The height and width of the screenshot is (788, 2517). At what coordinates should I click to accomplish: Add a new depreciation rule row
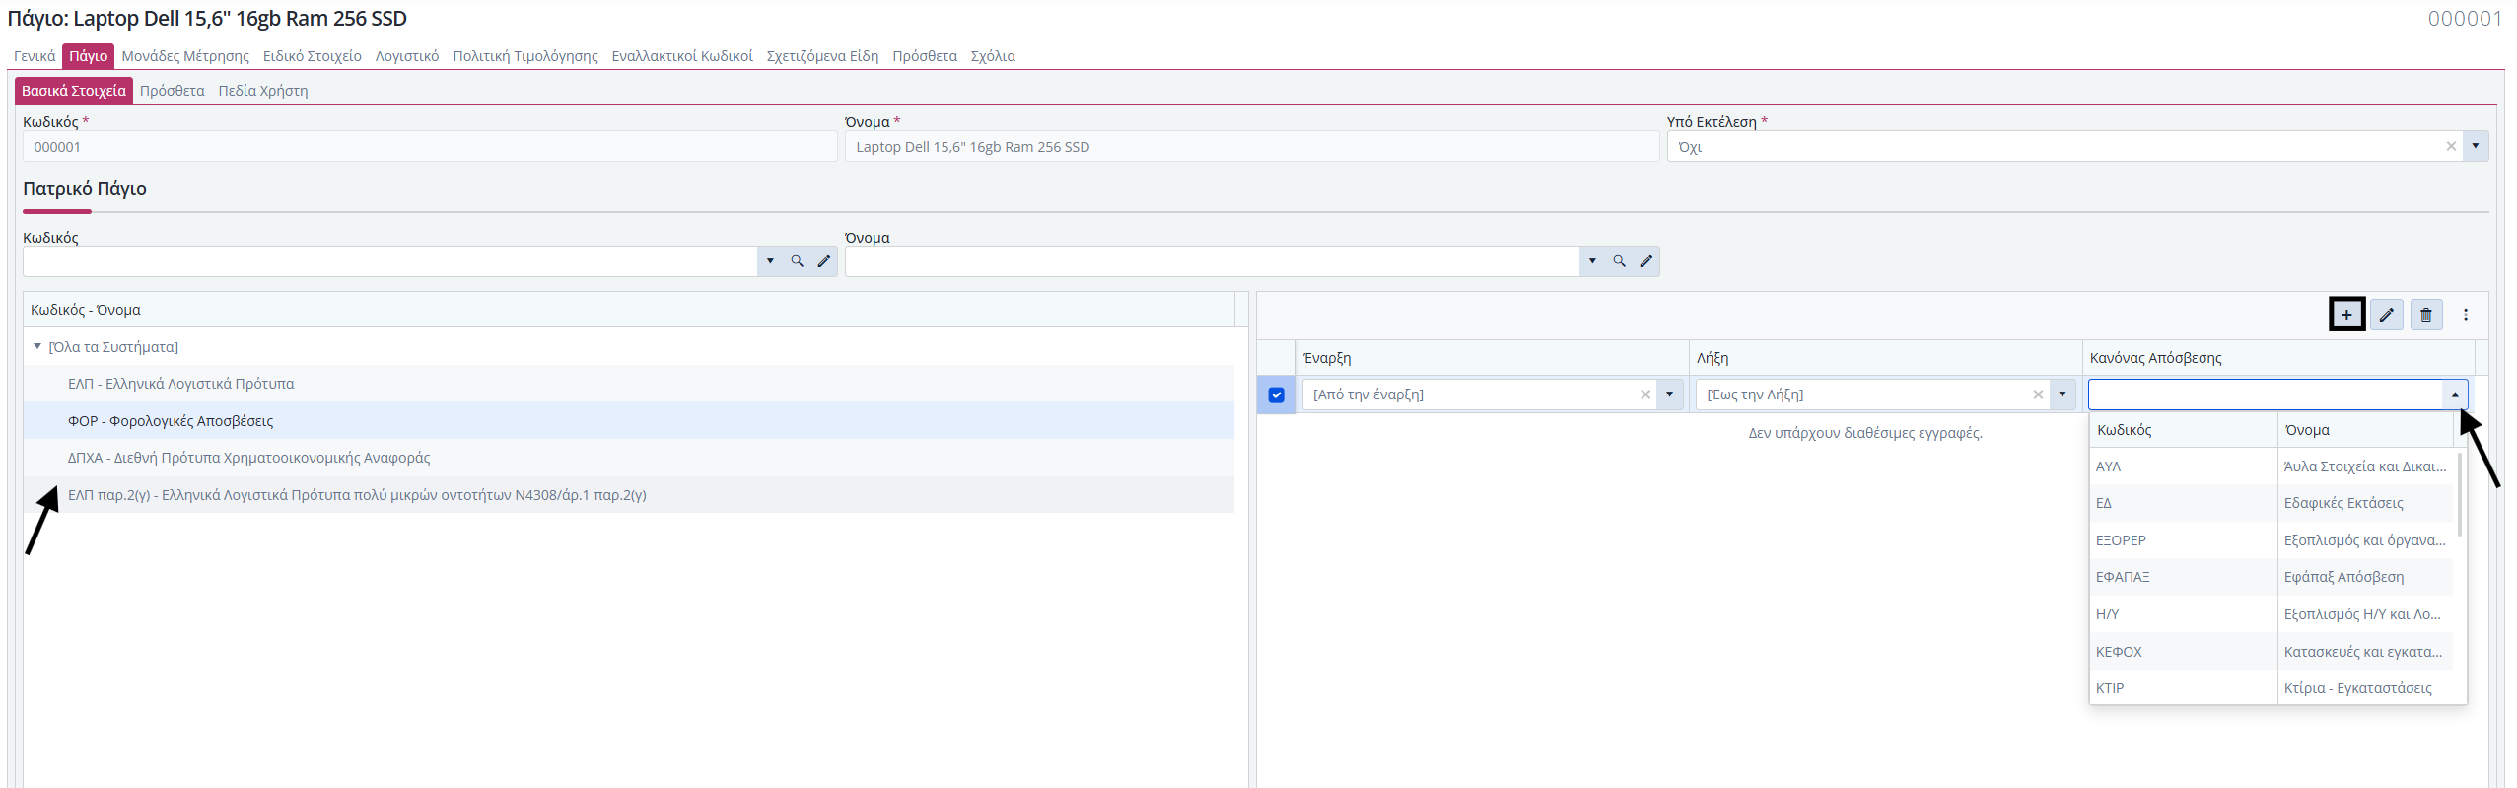[x=2346, y=315]
